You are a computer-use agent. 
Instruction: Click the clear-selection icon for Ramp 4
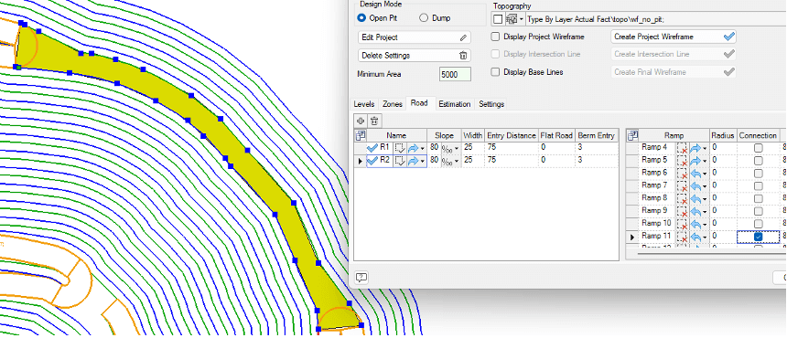(x=682, y=148)
